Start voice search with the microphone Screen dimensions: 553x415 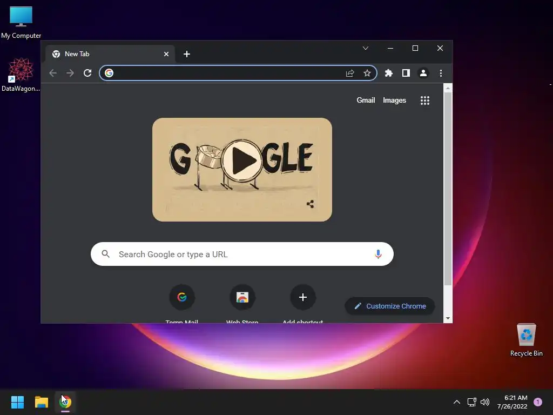tap(378, 254)
